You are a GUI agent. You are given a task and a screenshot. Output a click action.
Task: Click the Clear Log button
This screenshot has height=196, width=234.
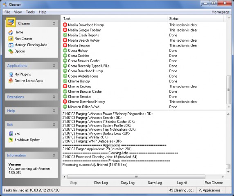click(x=101, y=183)
